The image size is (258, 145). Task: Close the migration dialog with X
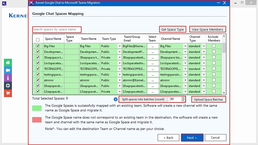[224, 3]
